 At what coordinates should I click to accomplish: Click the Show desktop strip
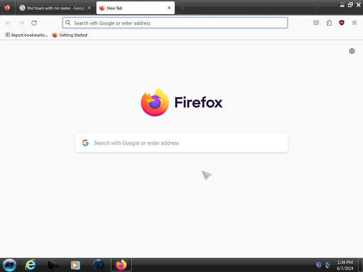[361, 265]
